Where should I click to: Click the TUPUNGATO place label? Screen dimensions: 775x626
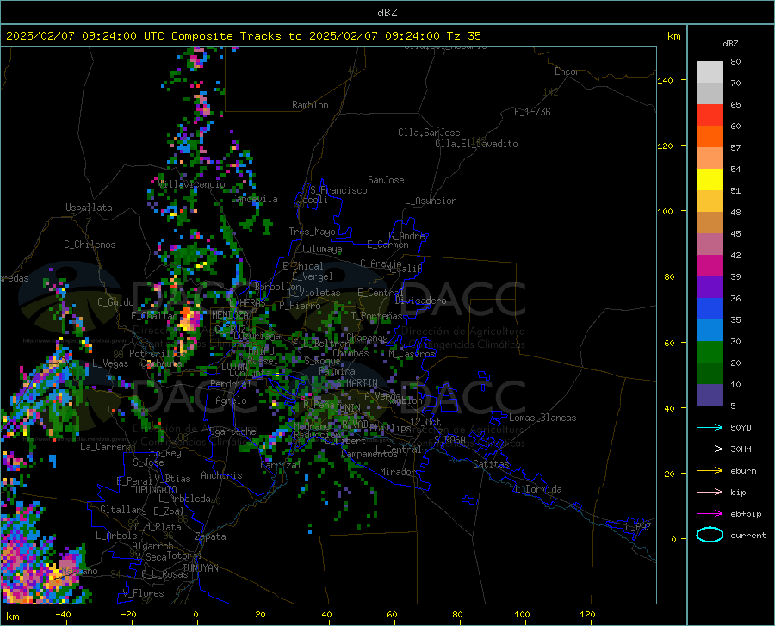pos(154,490)
